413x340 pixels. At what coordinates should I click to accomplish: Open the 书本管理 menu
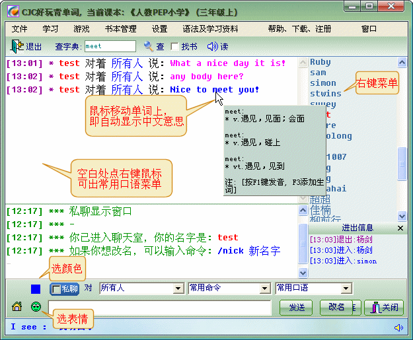pos(120,29)
